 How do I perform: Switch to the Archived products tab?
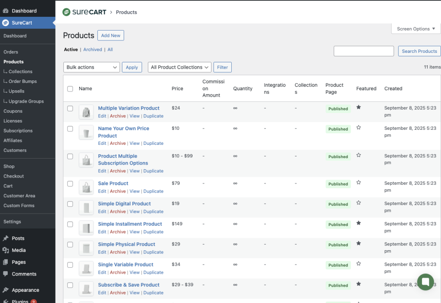tap(93, 49)
